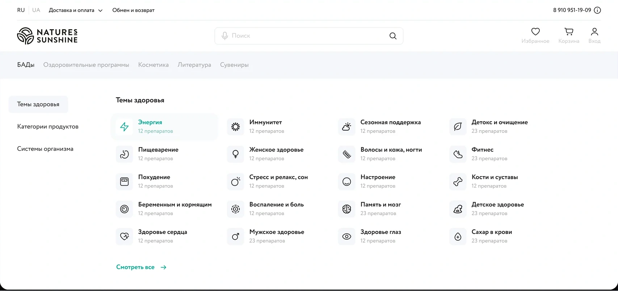
Task: Open the Литература menu item
Action: (x=194, y=65)
